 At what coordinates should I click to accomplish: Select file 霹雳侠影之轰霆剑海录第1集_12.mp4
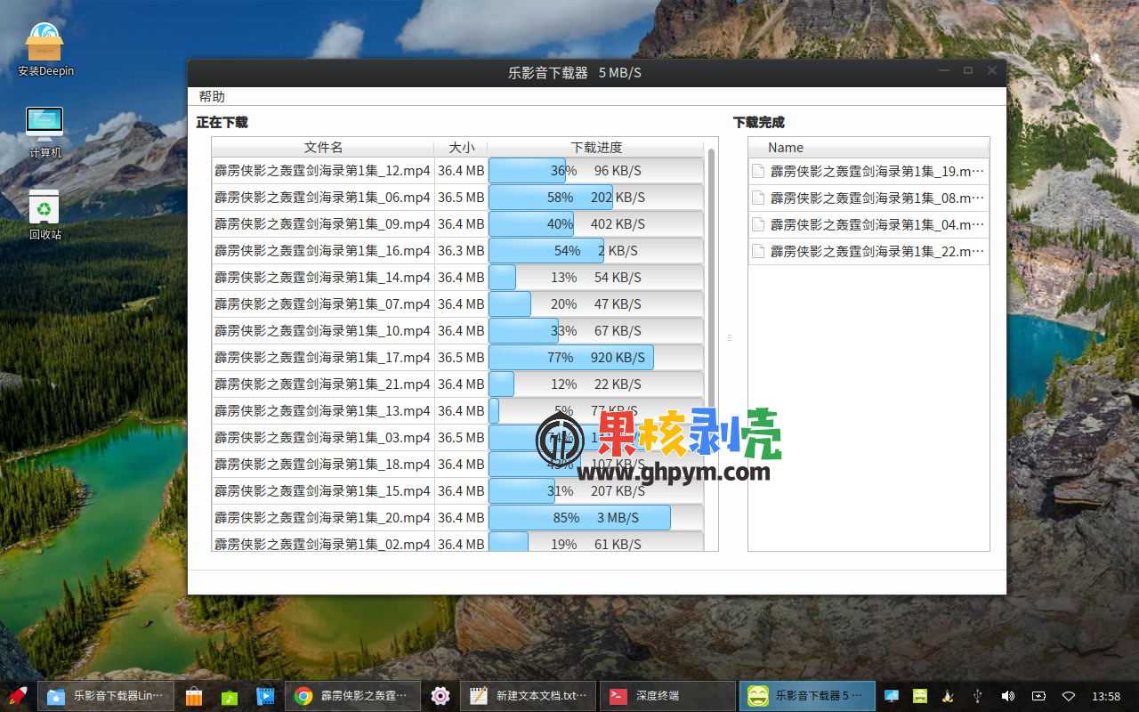(x=322, y=171)
